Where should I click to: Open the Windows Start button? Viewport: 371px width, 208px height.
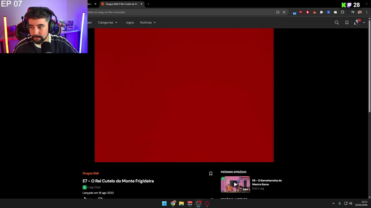(x=164, y=203)
